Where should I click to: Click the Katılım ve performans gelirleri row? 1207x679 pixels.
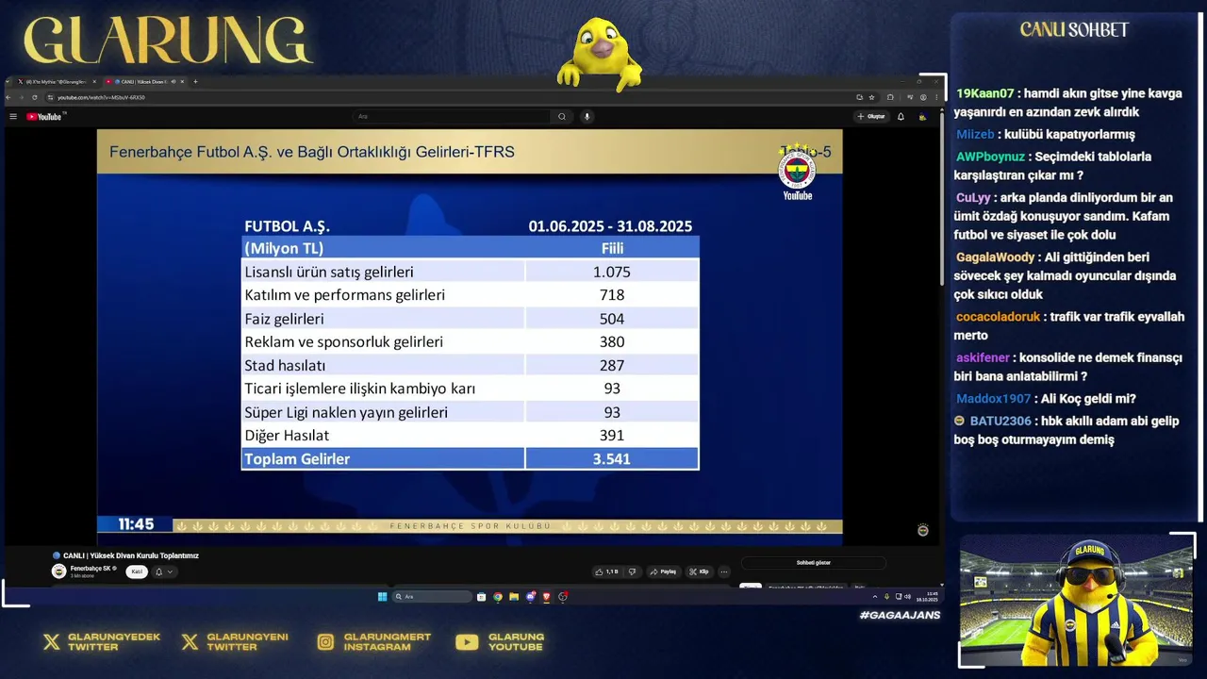470,295
